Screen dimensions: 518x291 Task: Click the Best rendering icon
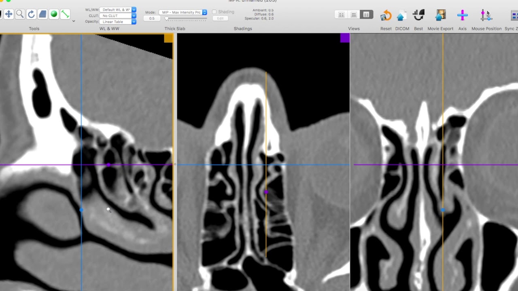(418, 15)
